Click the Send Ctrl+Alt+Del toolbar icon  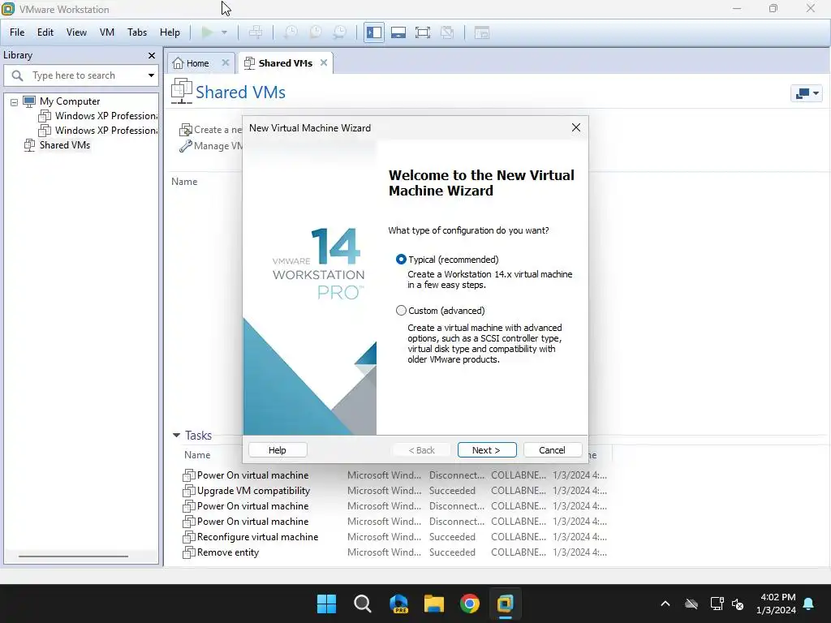tap(256, 32)
